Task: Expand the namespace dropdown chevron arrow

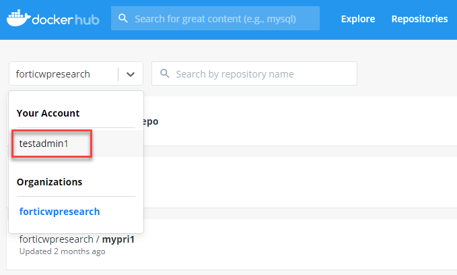Action: tap(131, 74)
